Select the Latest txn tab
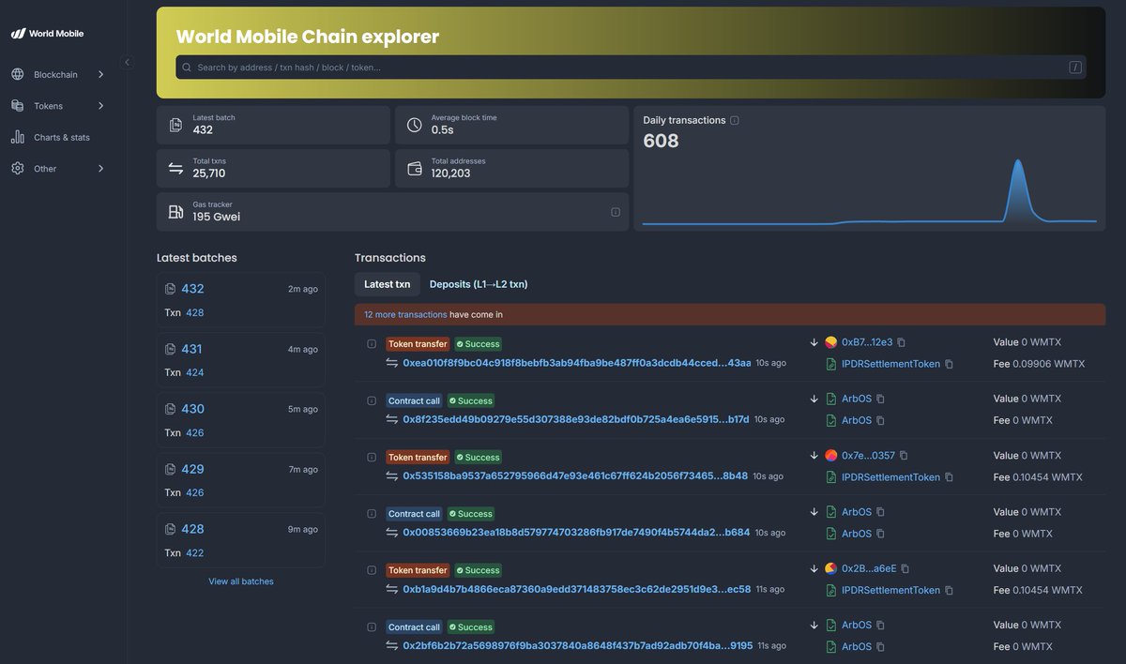The height and width of the screenshot is (664, 1126). [388, 283]
